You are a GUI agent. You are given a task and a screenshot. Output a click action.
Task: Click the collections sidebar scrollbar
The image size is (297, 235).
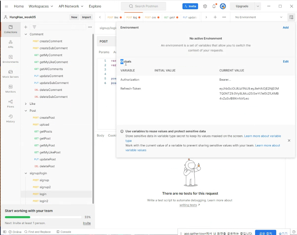pyautogui.click(x=93, y=119)
